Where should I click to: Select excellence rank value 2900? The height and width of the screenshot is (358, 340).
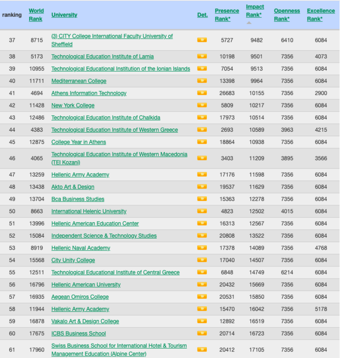click(321, 93)
